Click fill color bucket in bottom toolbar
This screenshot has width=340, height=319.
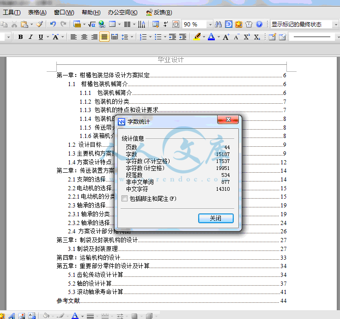pos(46,316)
